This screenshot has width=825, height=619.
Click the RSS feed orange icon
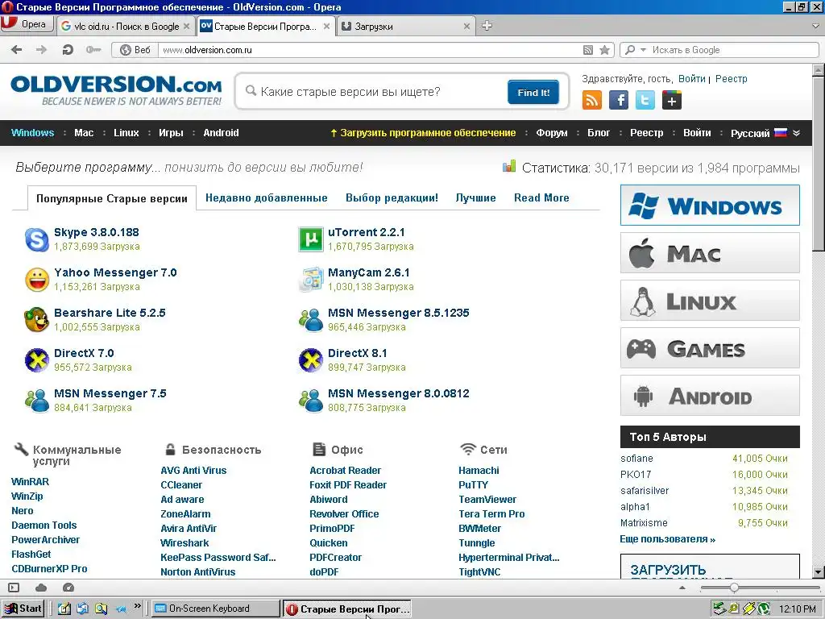click(x=592, y=100)
